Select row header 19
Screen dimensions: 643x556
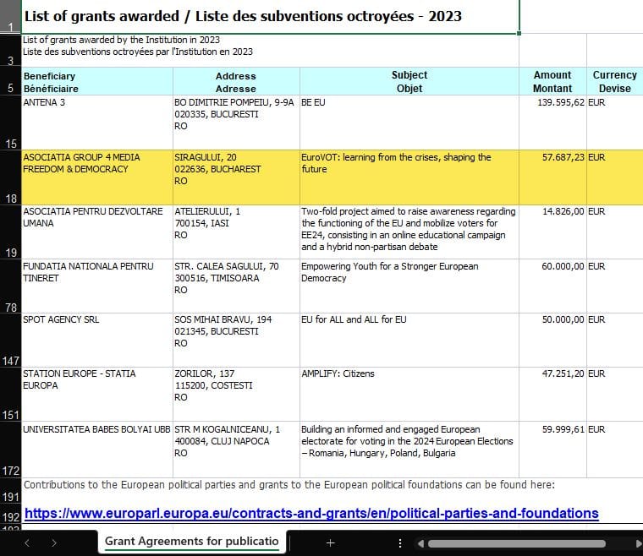pos(11,232)
